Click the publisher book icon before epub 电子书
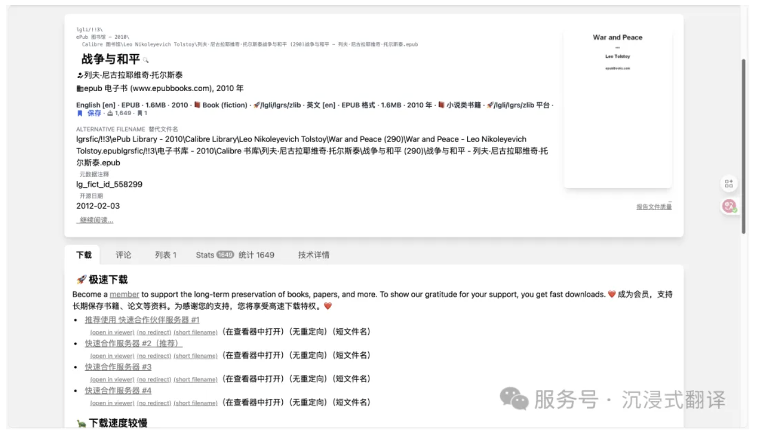This screenshot has height=435, width=760. coord(80,89)
